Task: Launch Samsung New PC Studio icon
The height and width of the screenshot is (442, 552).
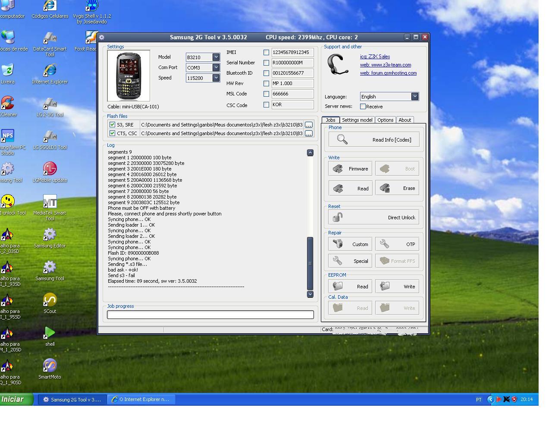Action: click(9, 142)
